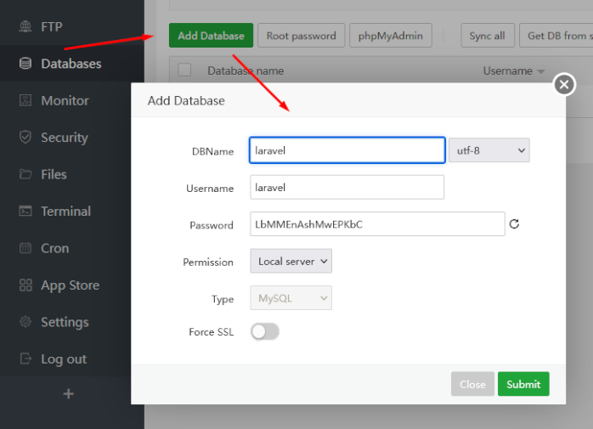Select Log out in the sidebar

[x=64, y=359]
